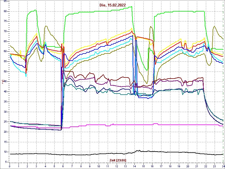This screenshot has width=225, height=169.
Task: Click the '°C' temperature axis label
Action: pyautogui.click(x=3, y=82)
